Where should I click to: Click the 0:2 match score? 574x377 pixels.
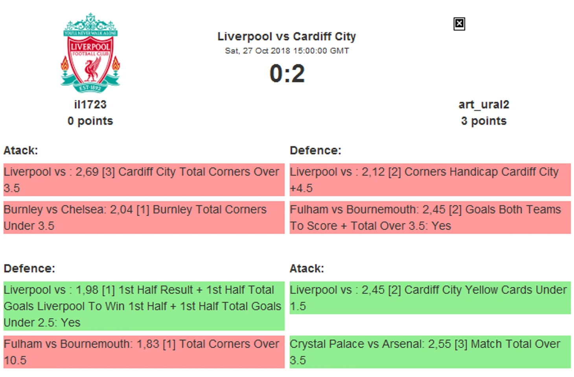point(287,74)
